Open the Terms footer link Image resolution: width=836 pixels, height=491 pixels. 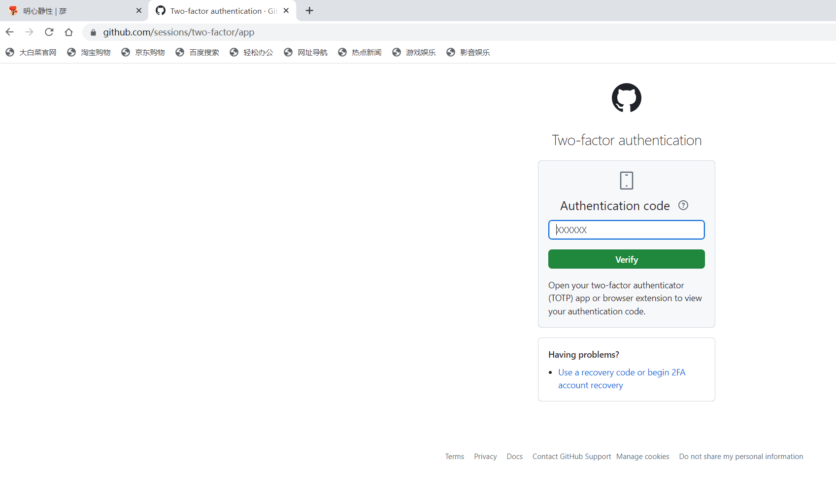[454, 457]
